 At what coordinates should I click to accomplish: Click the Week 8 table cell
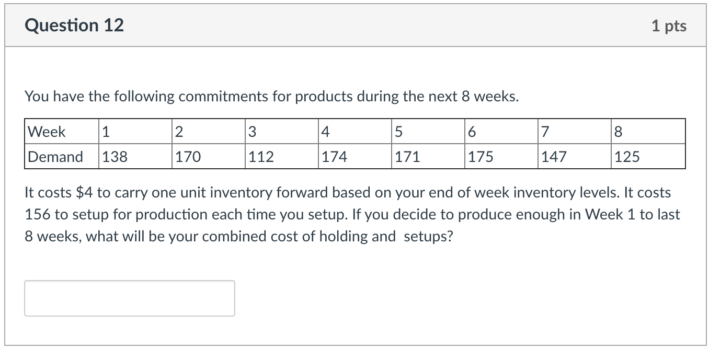648,132
